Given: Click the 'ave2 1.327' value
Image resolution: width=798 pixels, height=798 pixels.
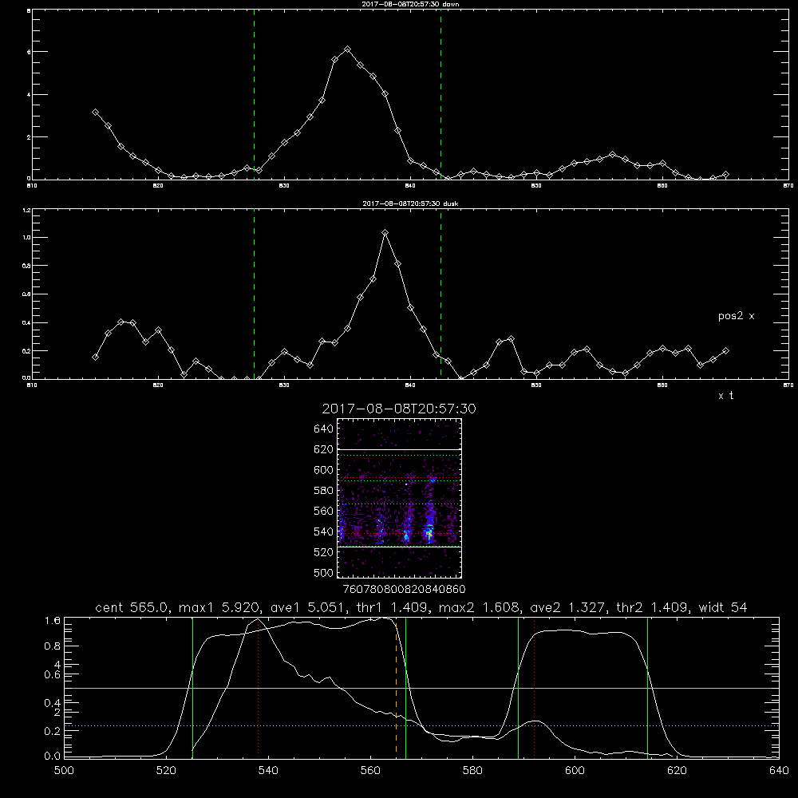Looking at the screenshot, I should click(x=570, y=607).
